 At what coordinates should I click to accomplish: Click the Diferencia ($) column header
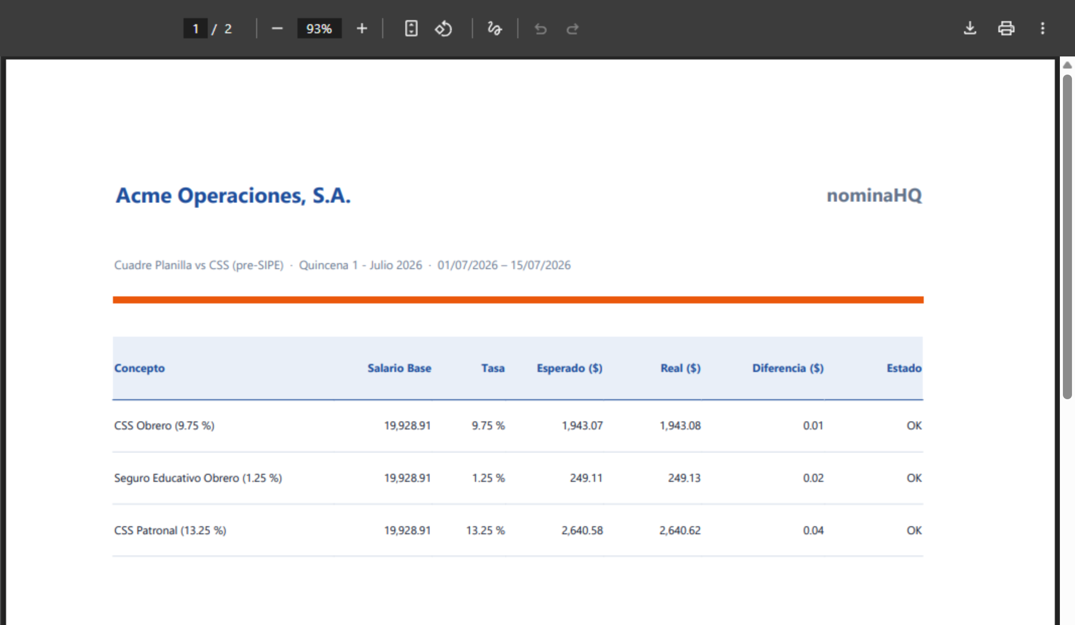coord(788,368)
